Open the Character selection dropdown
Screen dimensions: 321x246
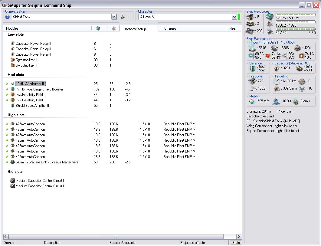pyautogui.click(x=234, y=17)
